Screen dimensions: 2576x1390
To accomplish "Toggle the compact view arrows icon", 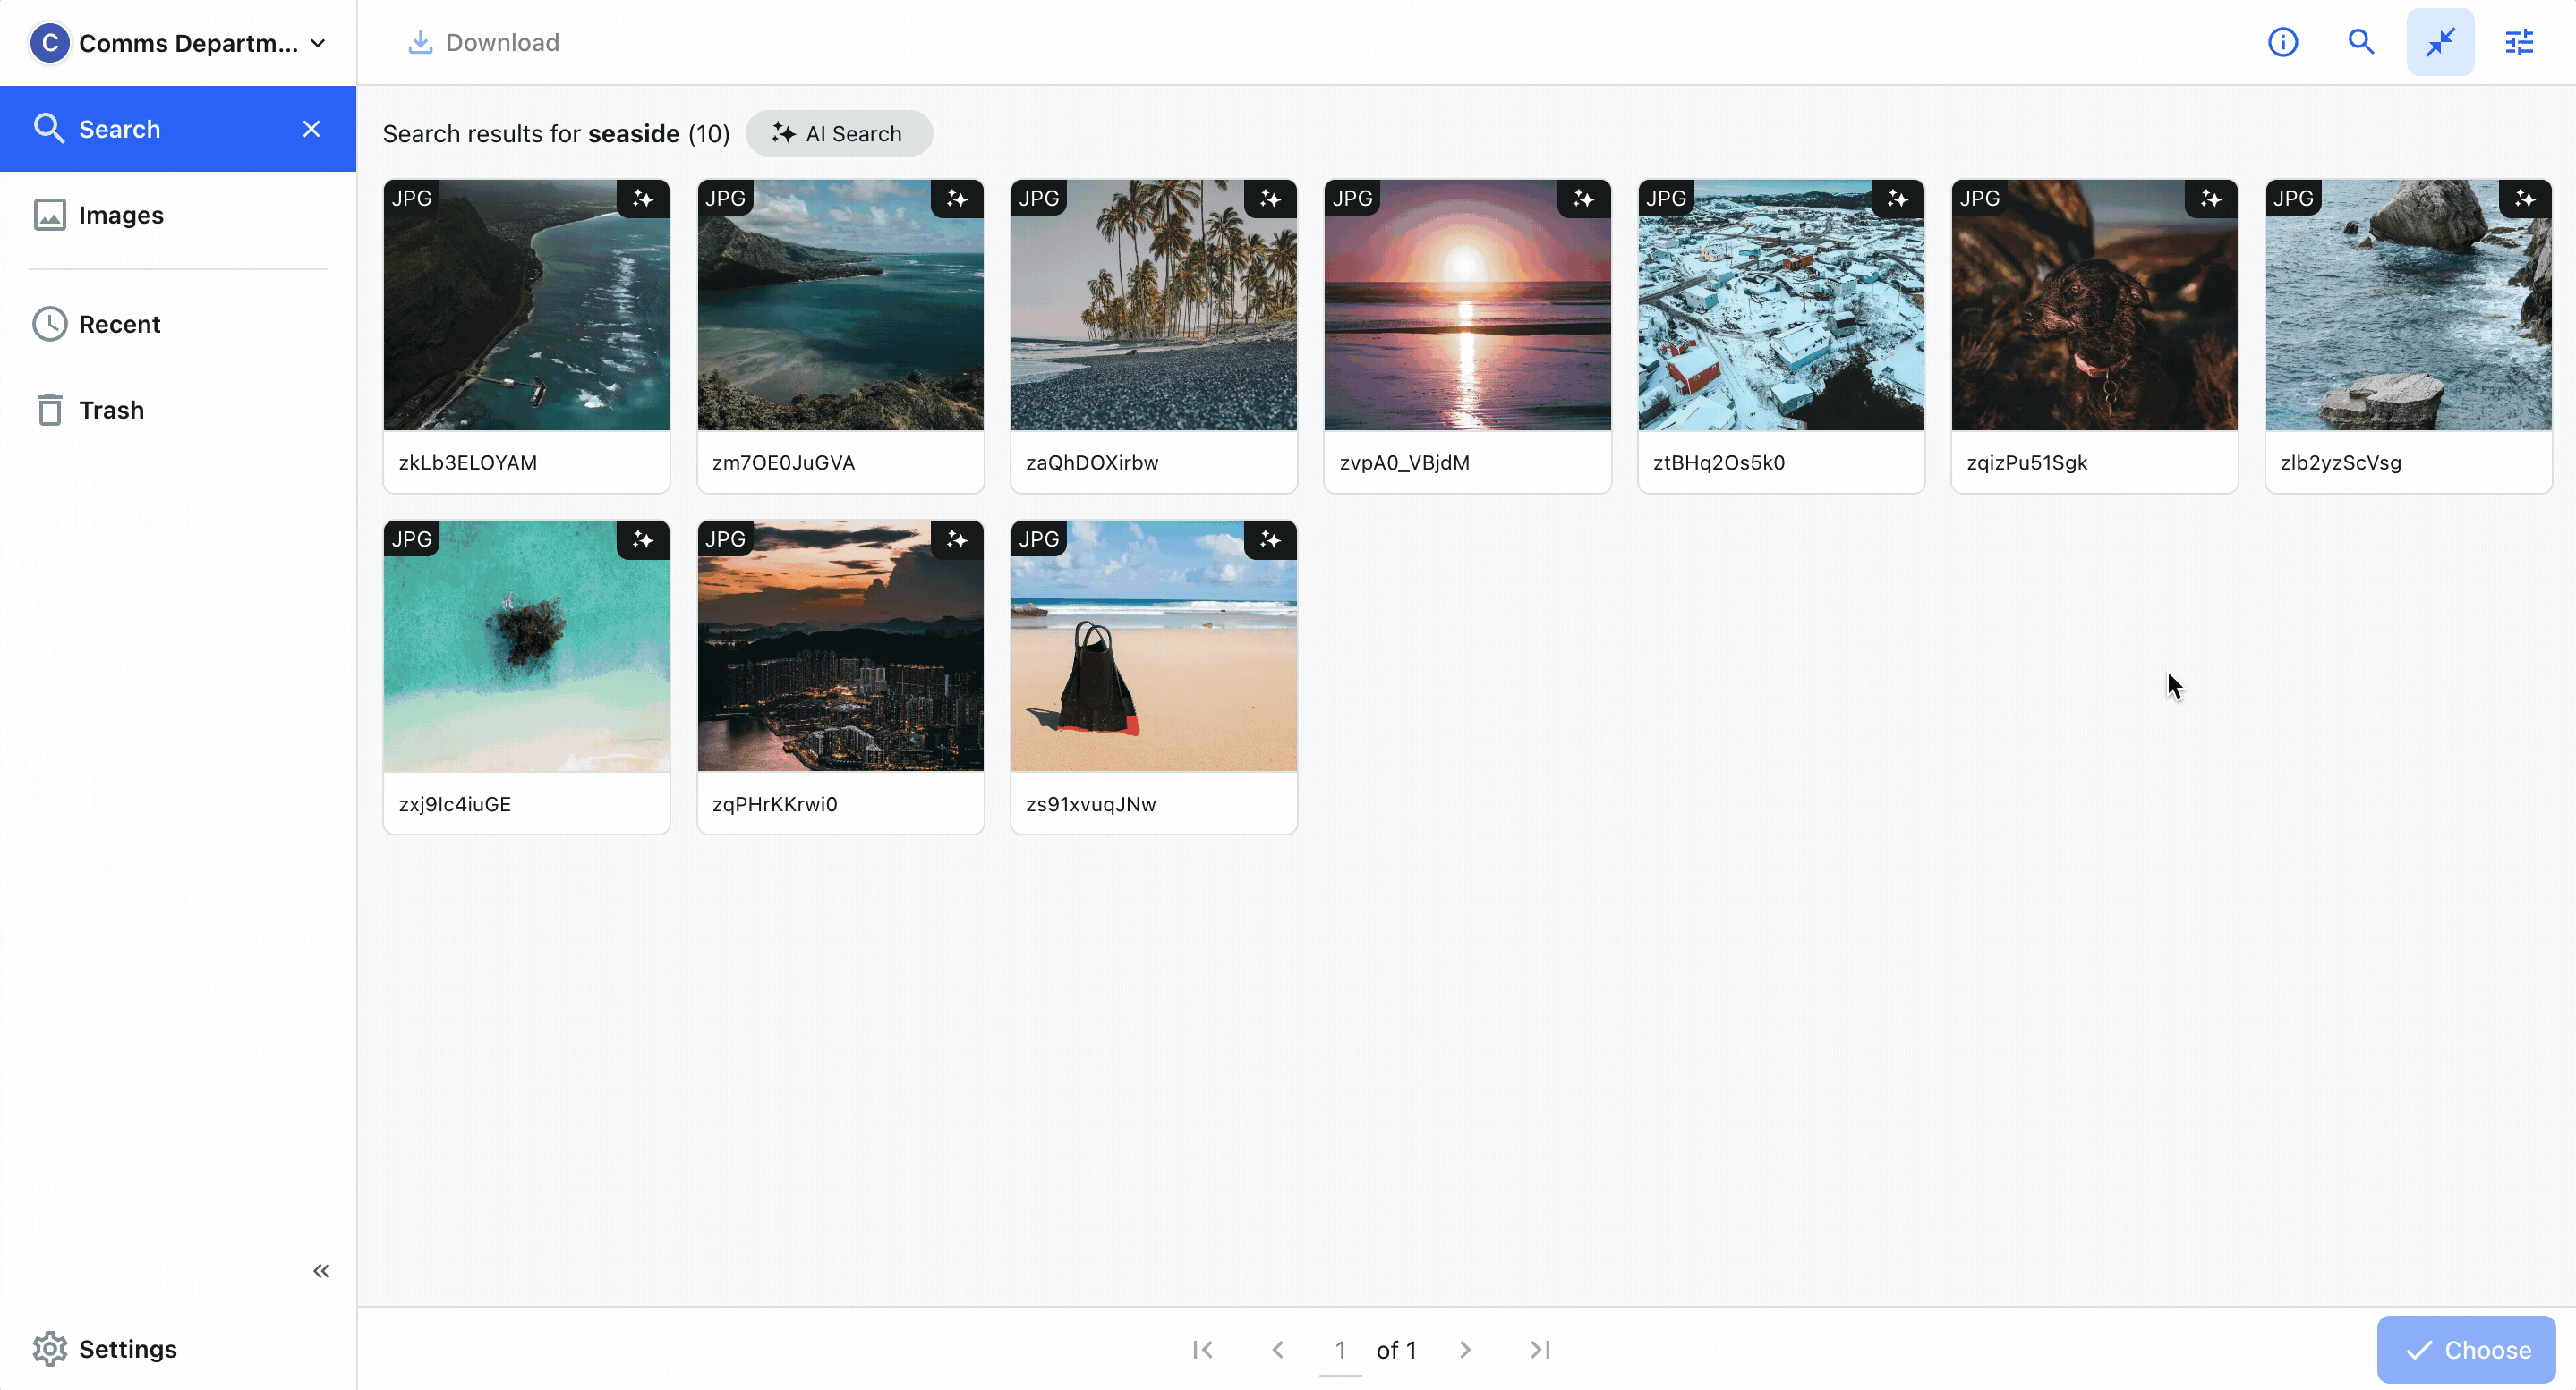I will tap(2440, 42).
